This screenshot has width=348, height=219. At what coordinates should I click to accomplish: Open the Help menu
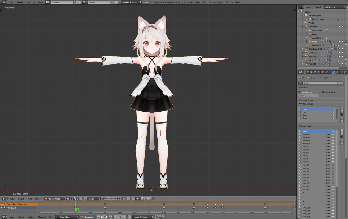coord(40,2)
